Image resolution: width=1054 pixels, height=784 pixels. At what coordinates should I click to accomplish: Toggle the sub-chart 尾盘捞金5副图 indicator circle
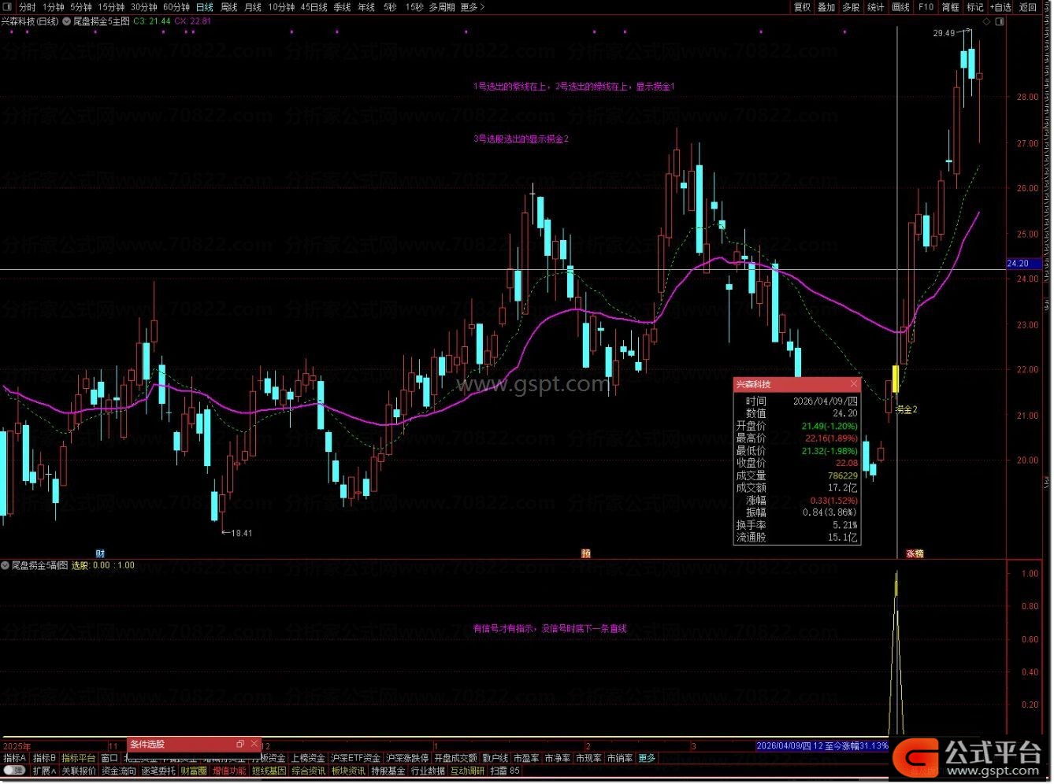6,565
